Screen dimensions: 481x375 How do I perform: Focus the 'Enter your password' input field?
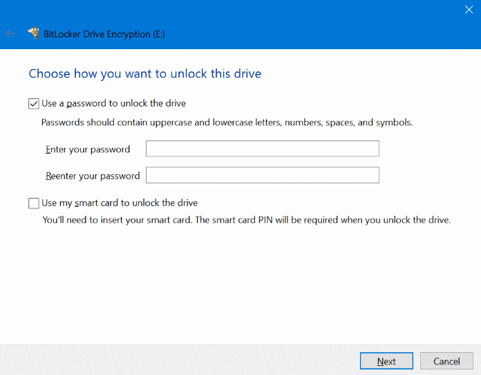click(262, 149)
